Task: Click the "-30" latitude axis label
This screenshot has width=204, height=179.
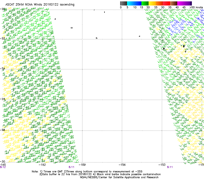Action: click(2, 161)
